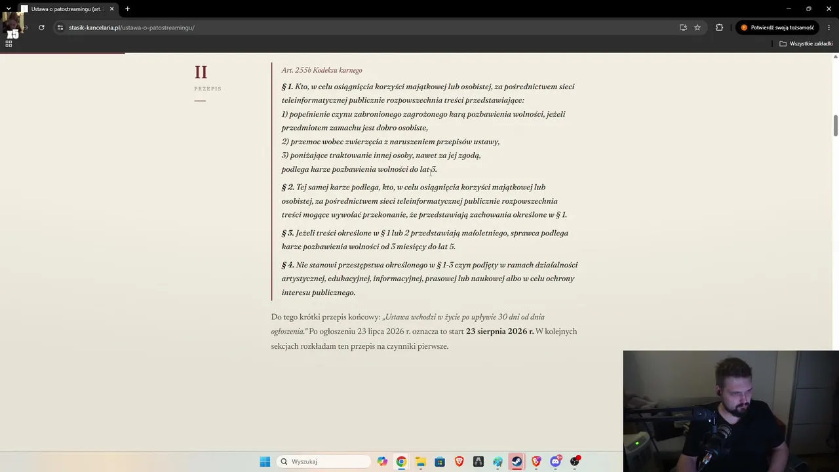This screenshot has height=472, width=839.
Task: Open Discord from the taskbar
Action: click(556, 462)
